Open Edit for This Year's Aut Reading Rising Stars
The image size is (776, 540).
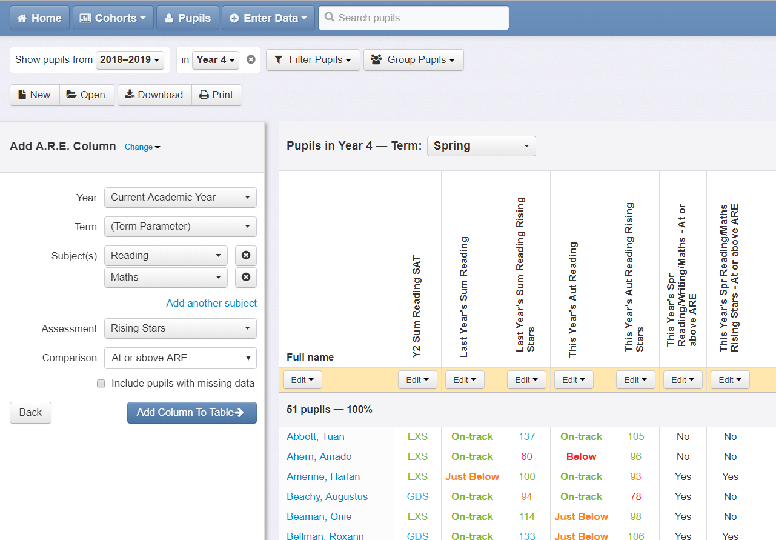[x=635, y=380]
